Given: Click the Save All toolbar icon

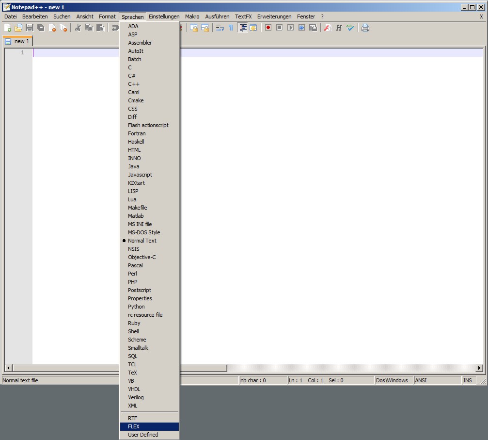Looking at the screenshot, I should [x=41, y=28].
